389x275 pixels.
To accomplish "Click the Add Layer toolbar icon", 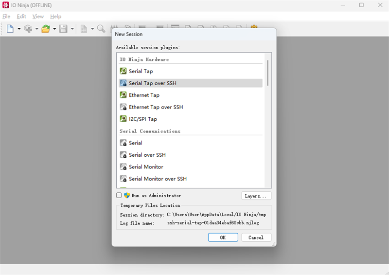I will pos(28,29).
